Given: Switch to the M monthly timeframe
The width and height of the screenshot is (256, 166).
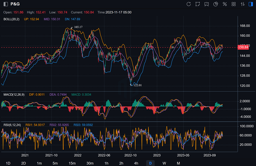Looking at the screenshot, I should [178, 163].
